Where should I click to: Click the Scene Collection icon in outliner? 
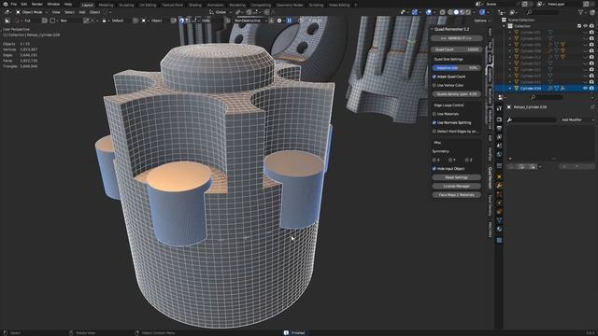point(504,20)
